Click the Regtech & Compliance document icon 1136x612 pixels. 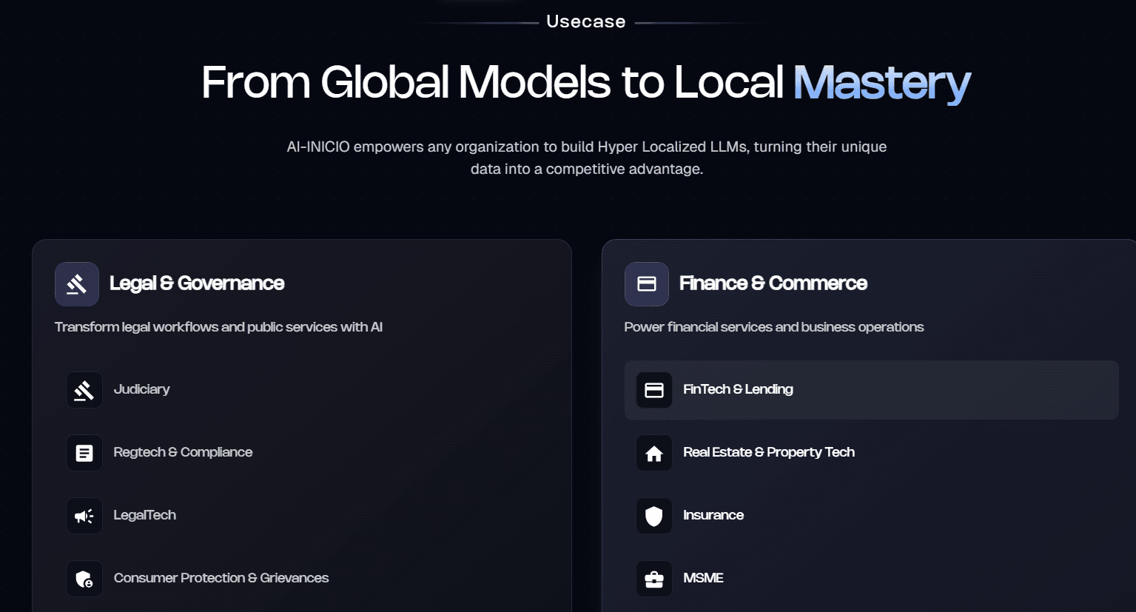(84, 453)
